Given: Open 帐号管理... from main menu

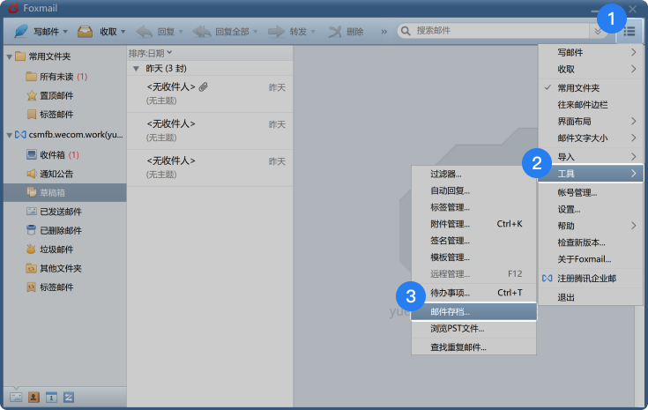Looking at the screenshot, I should click(x=591, y=192).
